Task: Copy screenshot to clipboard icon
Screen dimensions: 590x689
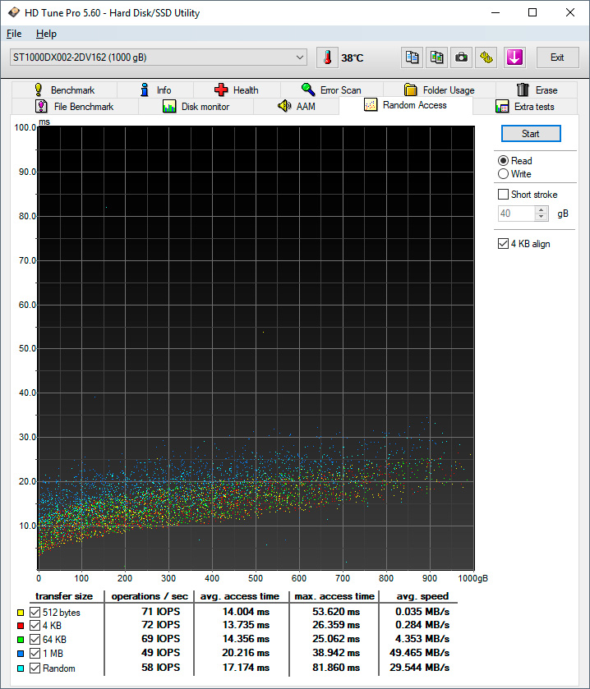Action: point(437,57)
